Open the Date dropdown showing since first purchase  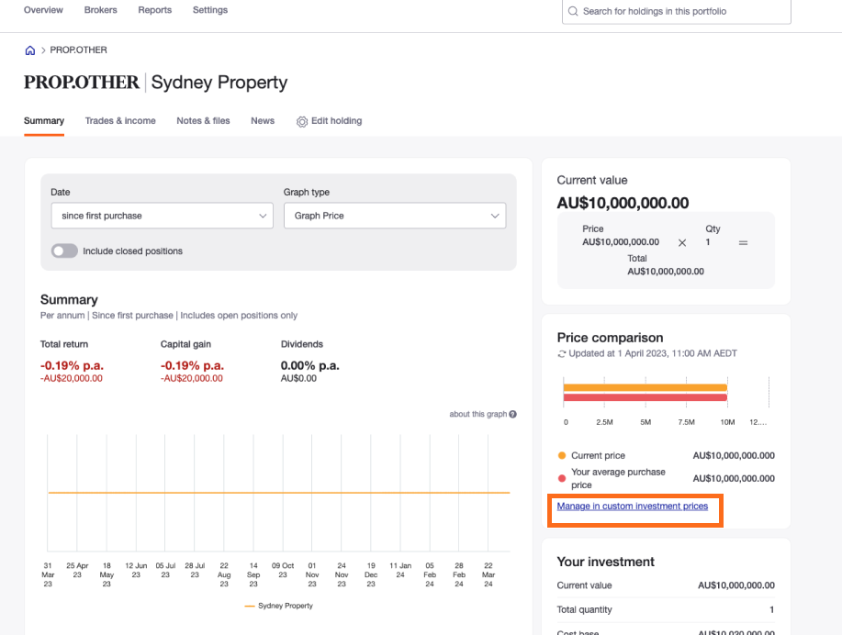click(x=163, y=216)
